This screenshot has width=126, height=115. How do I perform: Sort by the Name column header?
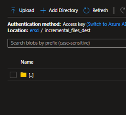tap(27, 62)
